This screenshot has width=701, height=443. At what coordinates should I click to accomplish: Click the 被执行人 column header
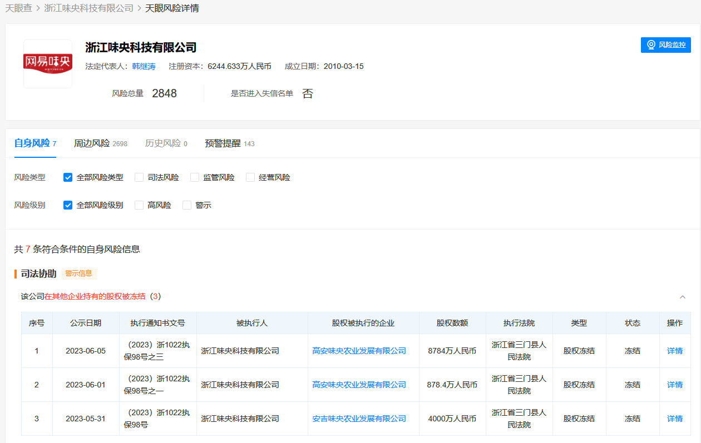tap(252, 323)
